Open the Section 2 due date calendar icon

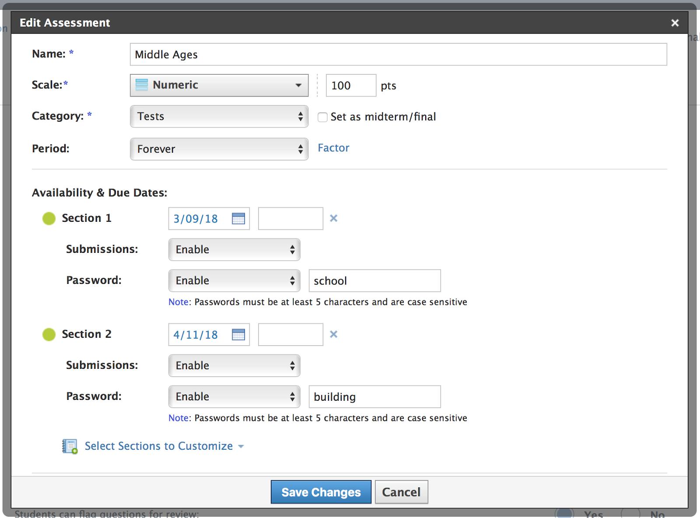click(238, 335)
